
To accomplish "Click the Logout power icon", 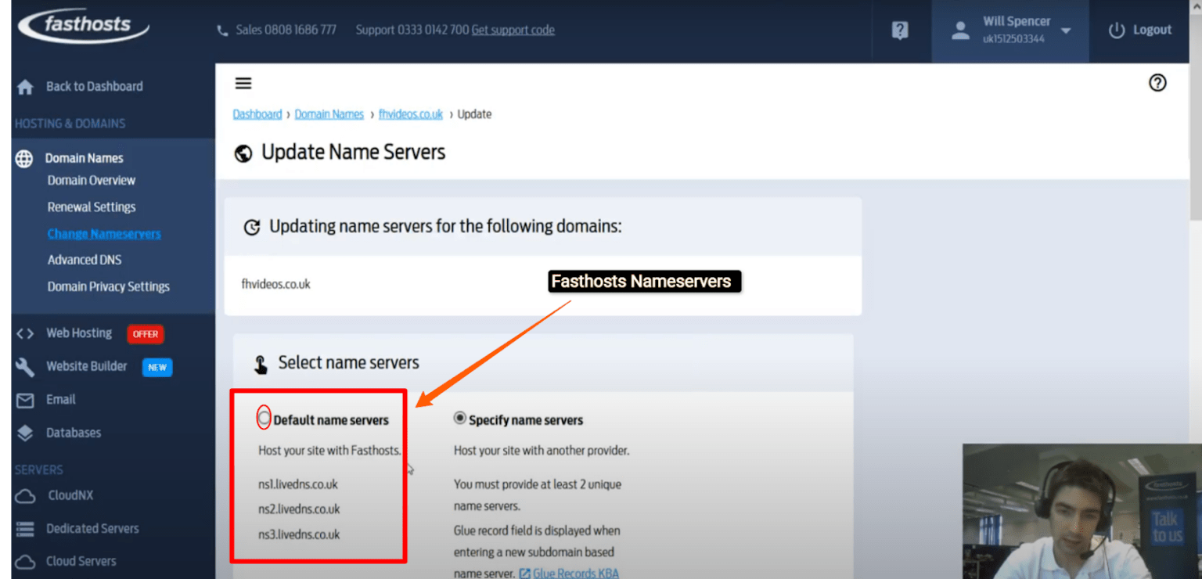I will [x=1116, y=30].
